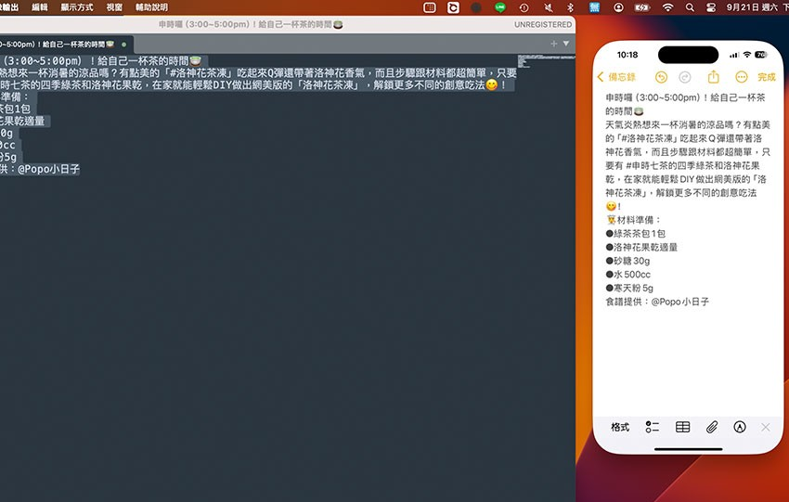Click the ●砂糖 30g line in the note
The image size is (789, 502).
(627, 261)
